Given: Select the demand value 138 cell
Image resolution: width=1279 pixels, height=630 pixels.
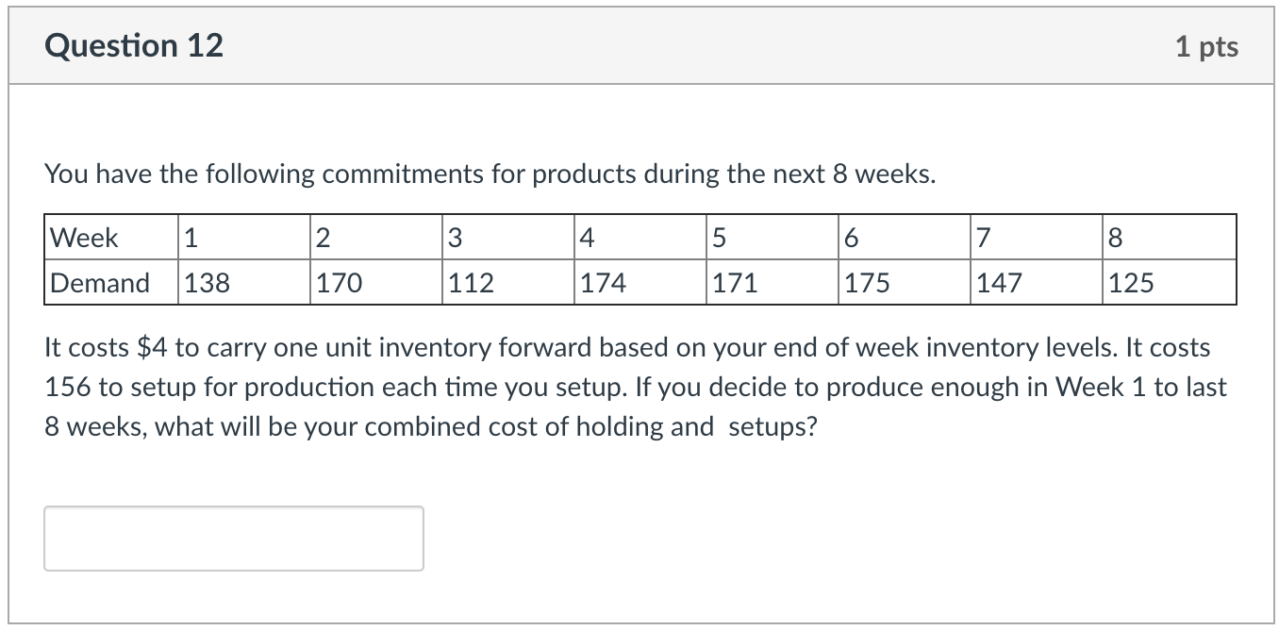Looking at the screenshot, I should (x=243, y=283).
